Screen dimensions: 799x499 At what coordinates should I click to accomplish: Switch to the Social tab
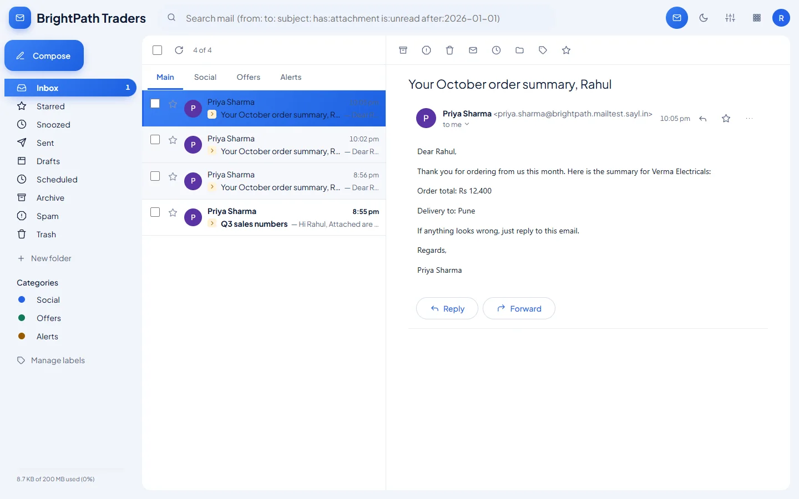pos(205,77)
